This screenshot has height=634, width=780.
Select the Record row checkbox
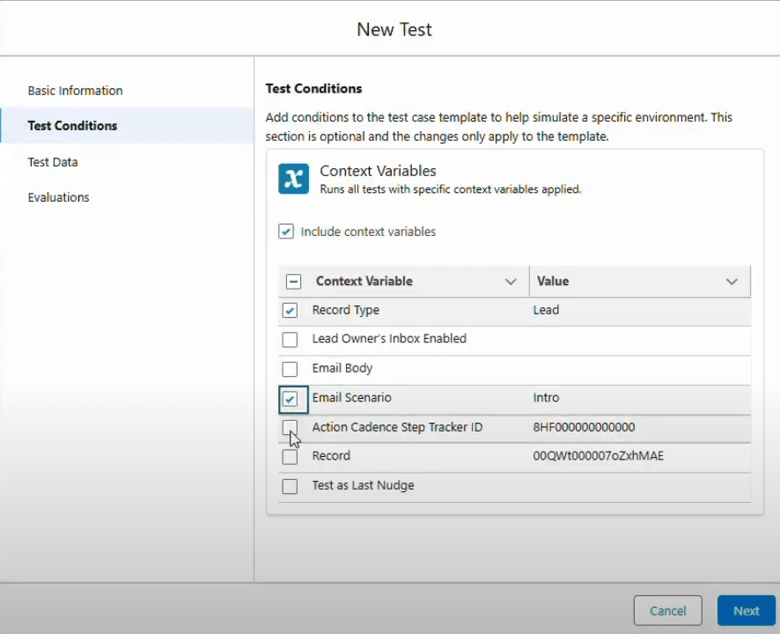pos(290,457)
